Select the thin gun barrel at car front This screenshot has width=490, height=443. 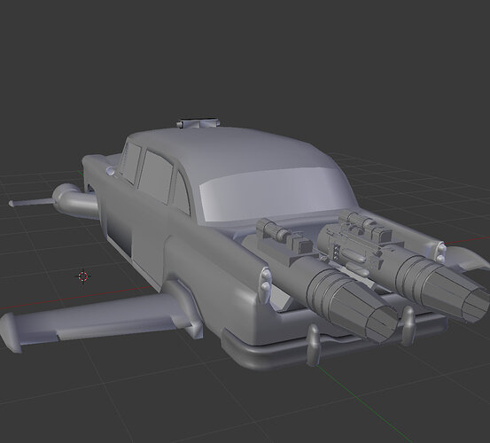[x=31, y=202]
